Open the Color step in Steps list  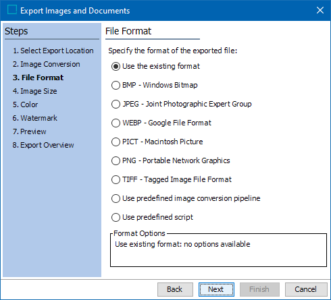pos(25,104)
